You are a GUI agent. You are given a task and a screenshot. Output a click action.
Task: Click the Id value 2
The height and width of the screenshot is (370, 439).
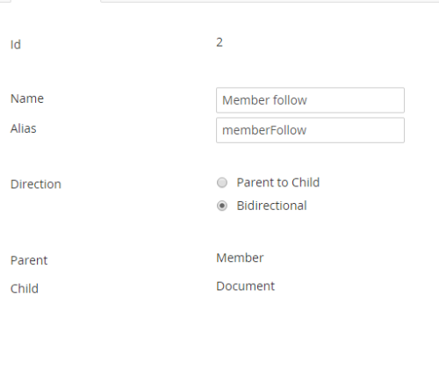(219, 42)
